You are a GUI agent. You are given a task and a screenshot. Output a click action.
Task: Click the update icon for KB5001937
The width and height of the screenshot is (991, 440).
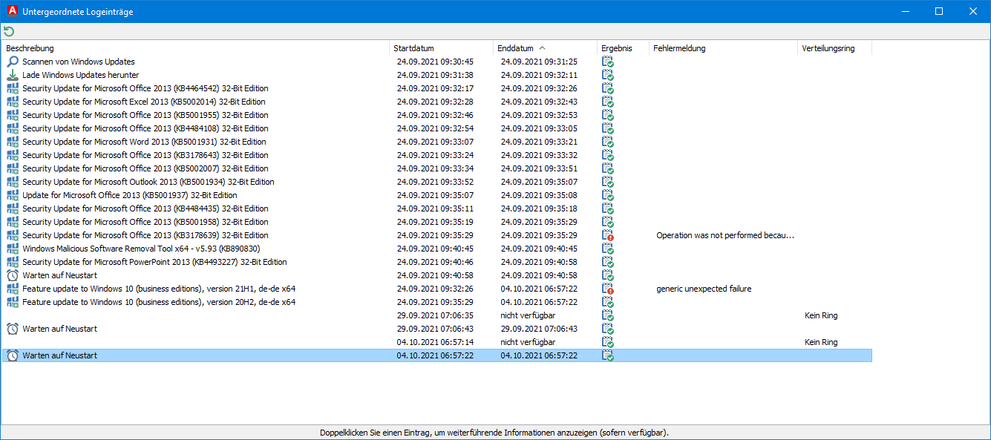pos(13,195)
